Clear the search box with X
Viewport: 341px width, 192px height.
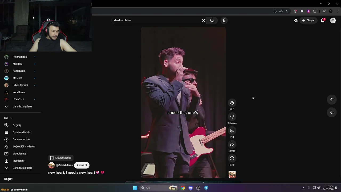point(204,20)
